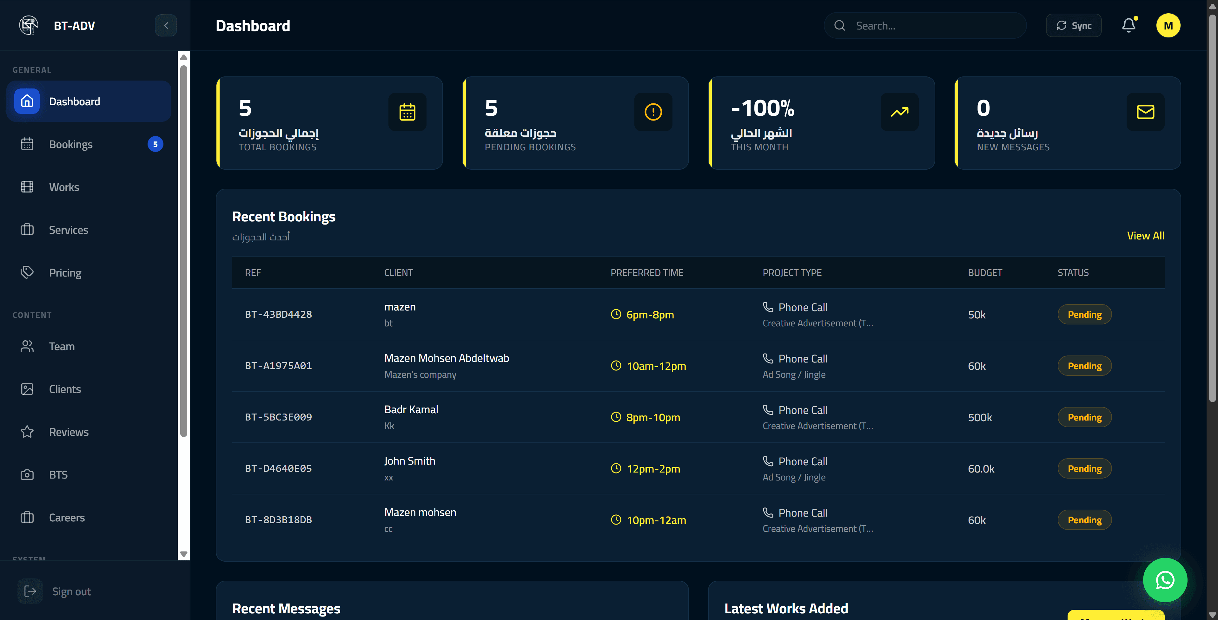
Task: Collapse the sidebar with chevron button
Action: click(165, 25)
